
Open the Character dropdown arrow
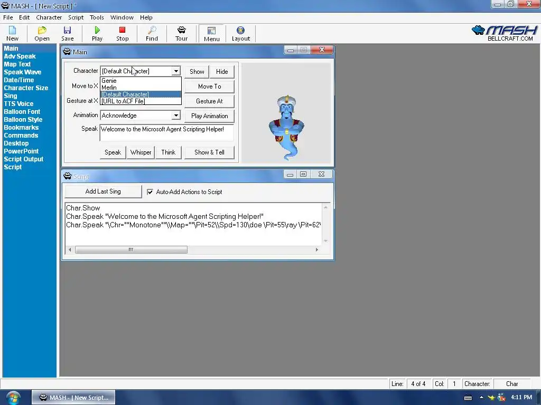pyautogui.click(x=176, y=71)
